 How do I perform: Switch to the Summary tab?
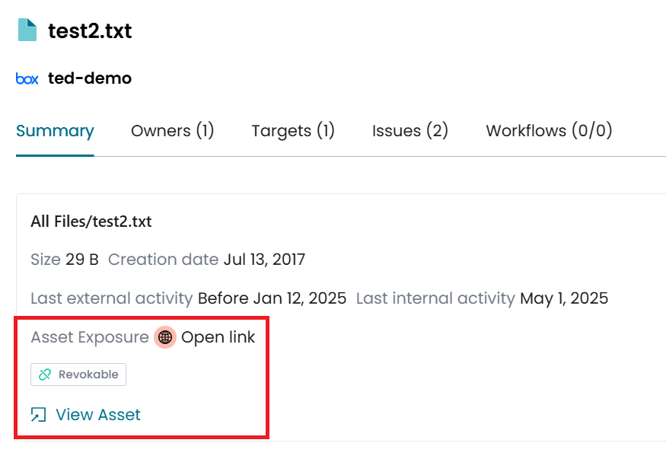coord(55,131)
